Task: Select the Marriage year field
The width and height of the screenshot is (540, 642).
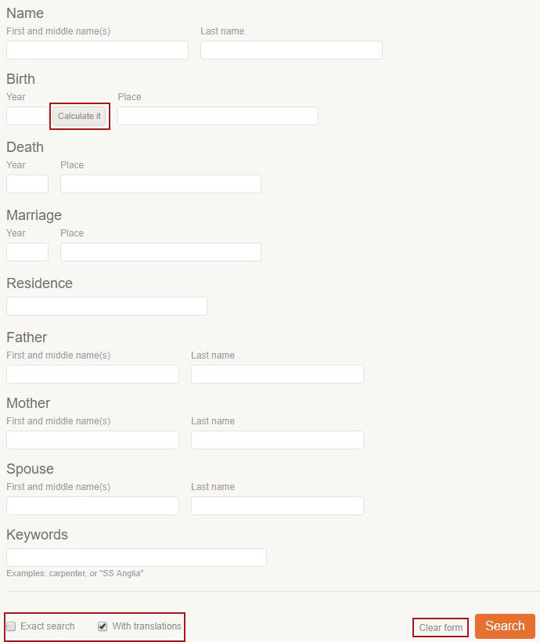Action: pos(27,252)
